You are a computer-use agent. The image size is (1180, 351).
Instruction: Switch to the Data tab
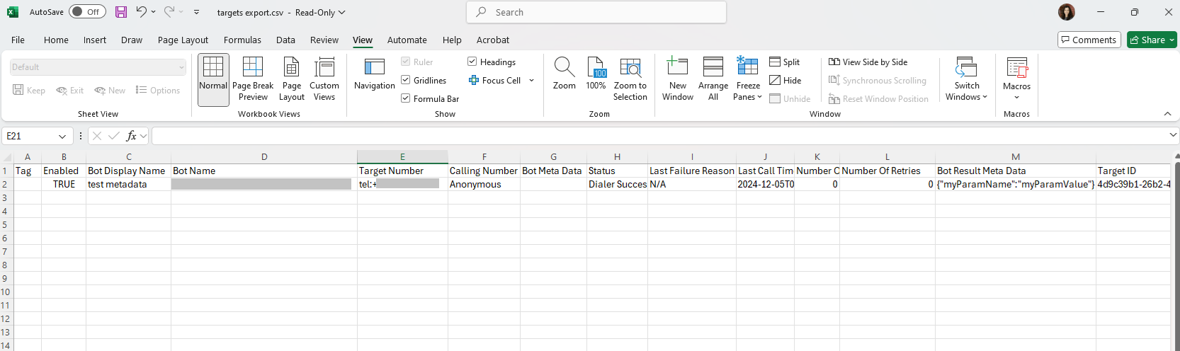click(x=285, y=40)
